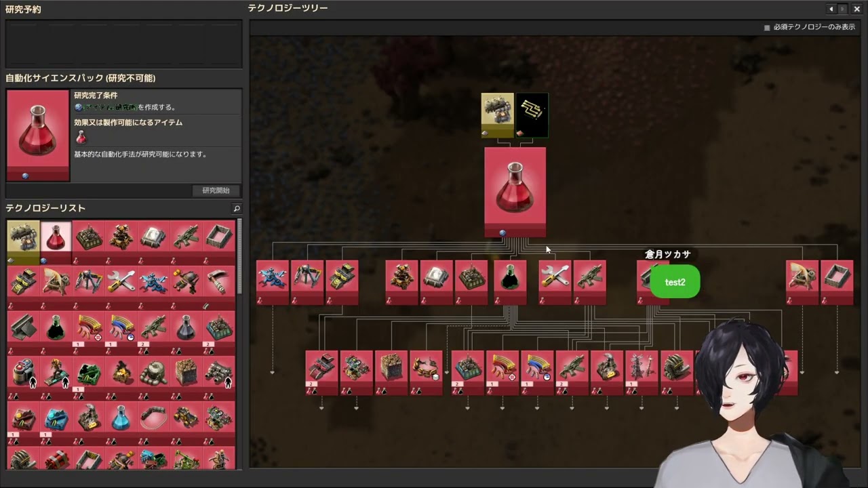
Task: Go back with the left arrow button
Action: click(831, 9)
